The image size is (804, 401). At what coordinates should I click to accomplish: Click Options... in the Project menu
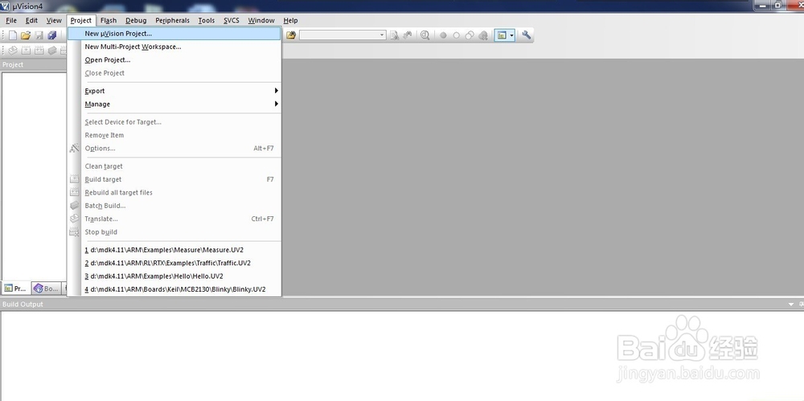pos(174,149)
